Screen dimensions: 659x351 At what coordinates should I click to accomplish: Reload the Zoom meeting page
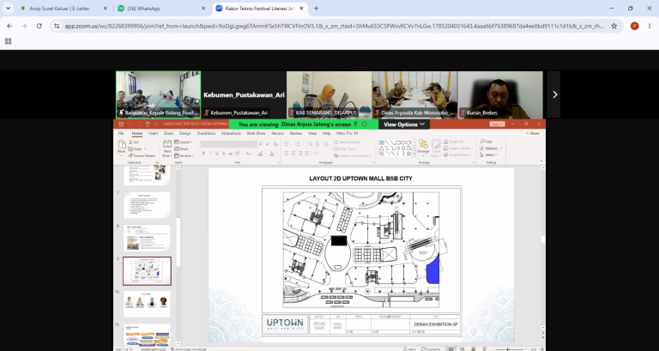coord(39,26)
